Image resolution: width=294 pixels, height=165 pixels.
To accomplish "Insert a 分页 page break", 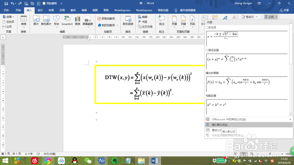I will (x=7, y=27).
